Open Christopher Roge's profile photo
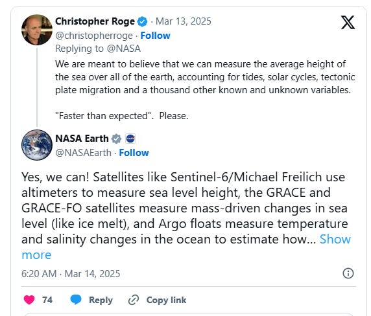Screen dimensions: 371x316 tap(37, 30)
